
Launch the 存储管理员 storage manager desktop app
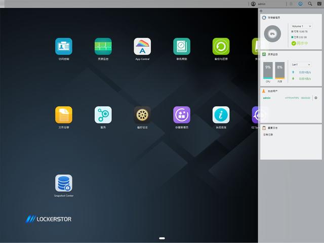[x=182, y=115]
